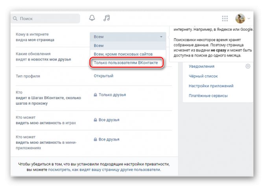This screenshot has width=264, height=187.
Task: Collapse the Всем dropdown header
Action: tap(128, 37)
